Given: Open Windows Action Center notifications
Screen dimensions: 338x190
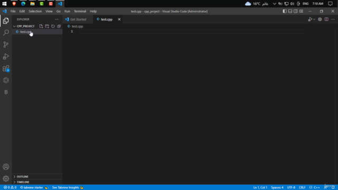Looking at the screenshot, I should tap(330, 4).
